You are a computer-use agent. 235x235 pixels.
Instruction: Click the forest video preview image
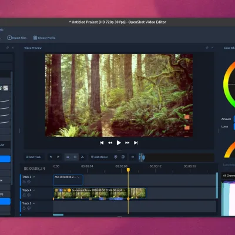coord(119,95)
